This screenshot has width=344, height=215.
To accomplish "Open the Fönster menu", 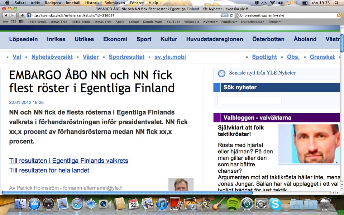I will (137, 3).
